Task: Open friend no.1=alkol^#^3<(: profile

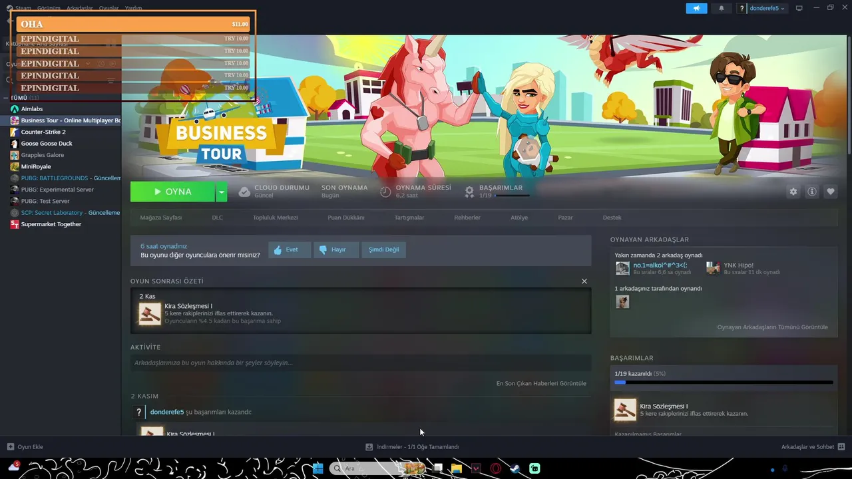Action: 660,265
